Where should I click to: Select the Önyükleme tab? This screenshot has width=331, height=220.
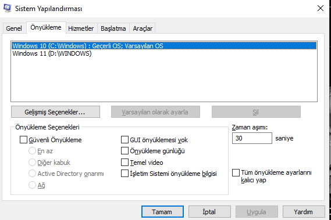[46, 27]
